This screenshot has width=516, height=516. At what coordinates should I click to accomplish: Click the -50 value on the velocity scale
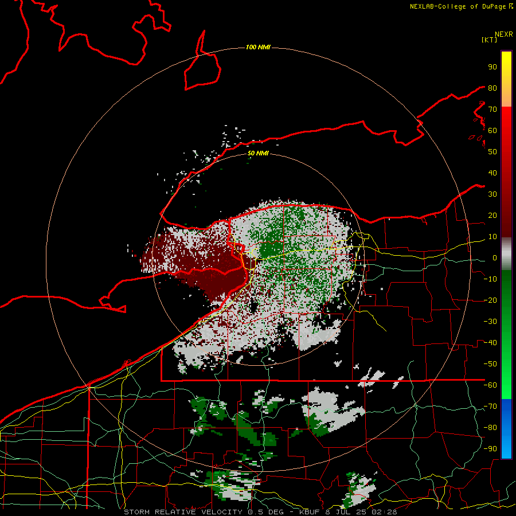(x=490, y=364)
